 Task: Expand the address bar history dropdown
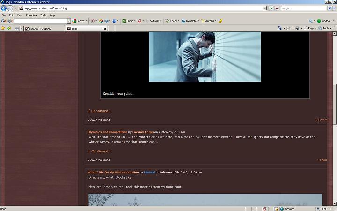coord(265,8)
